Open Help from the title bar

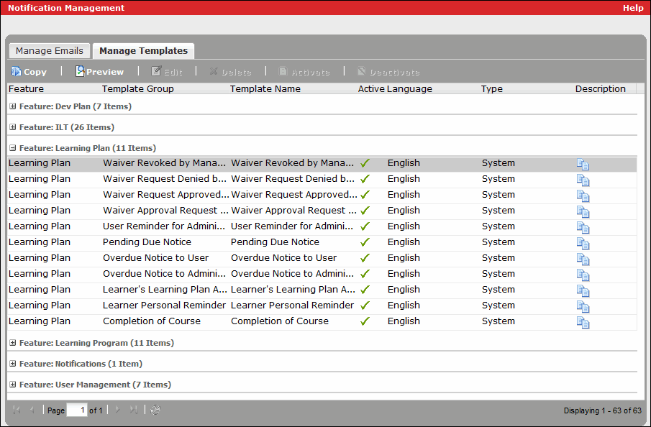633,8
